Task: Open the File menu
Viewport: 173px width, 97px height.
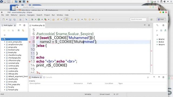Action: point(2,15)
